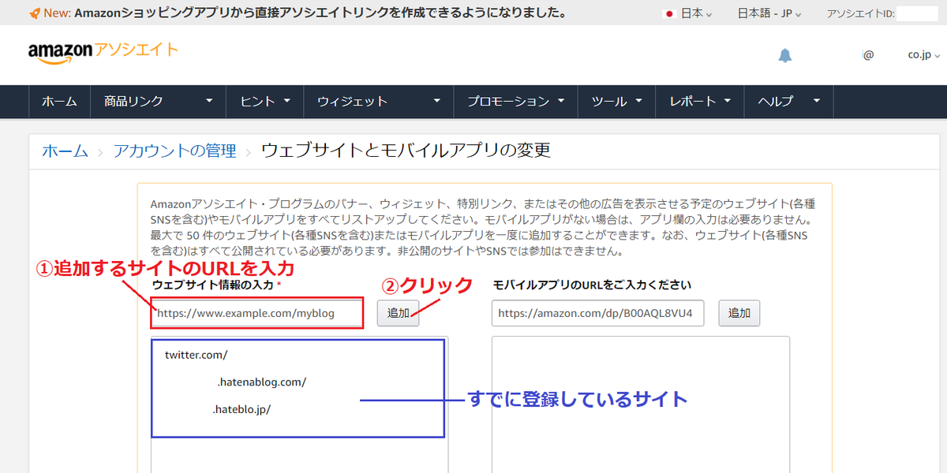Click the empty mobile app list box
947x473 pixels.
point(641,404)
